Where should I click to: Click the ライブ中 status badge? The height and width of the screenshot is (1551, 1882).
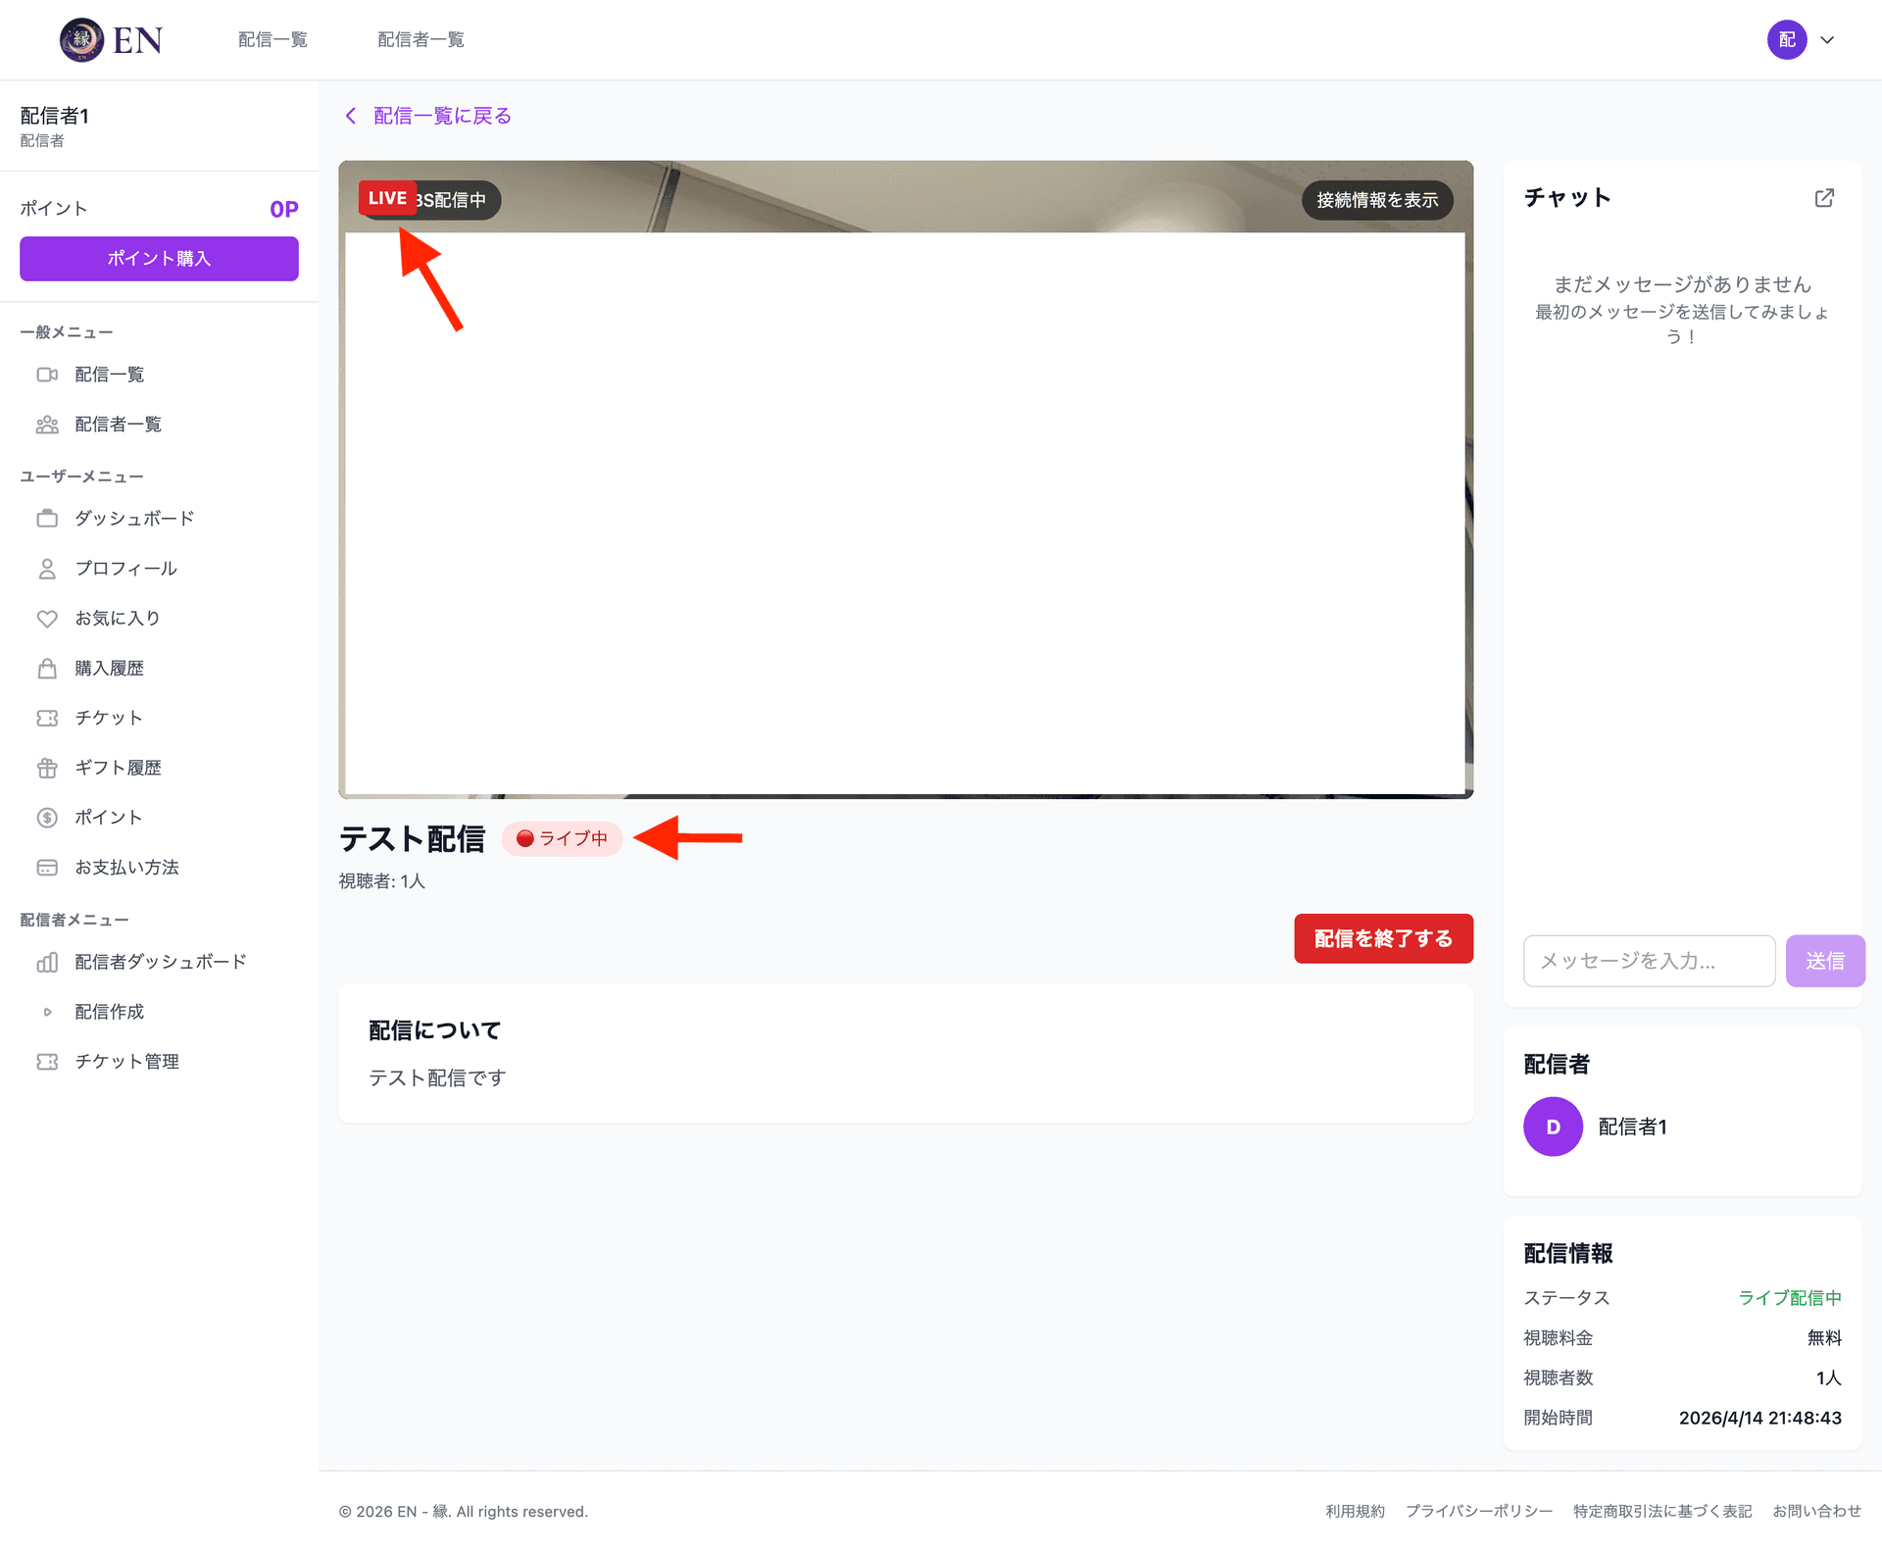click(x=562, y=838)
